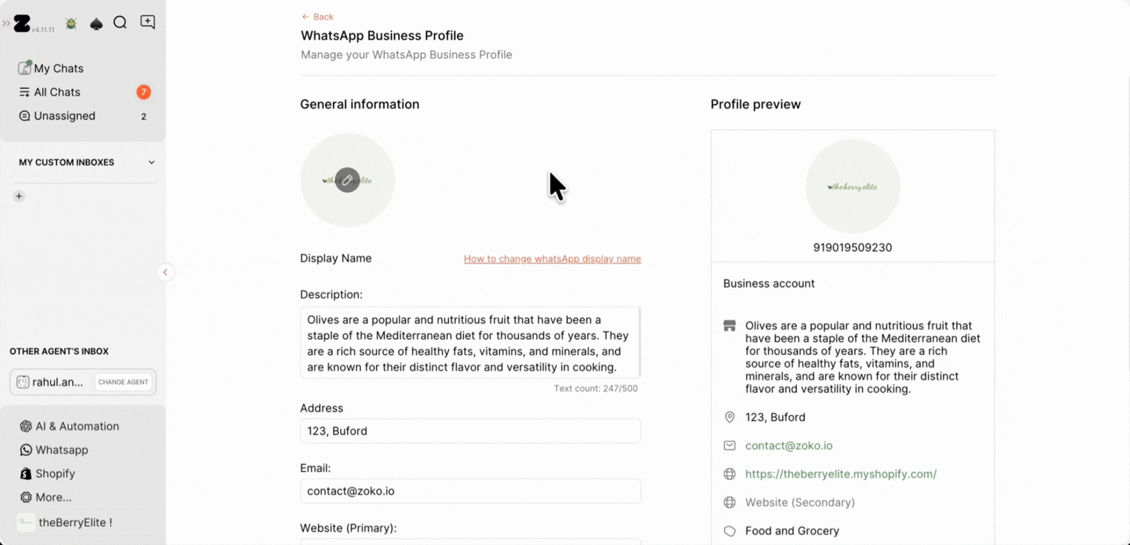Collapse the My Custom Inboxes section
1130x545 pixels.
coord(151,163)
